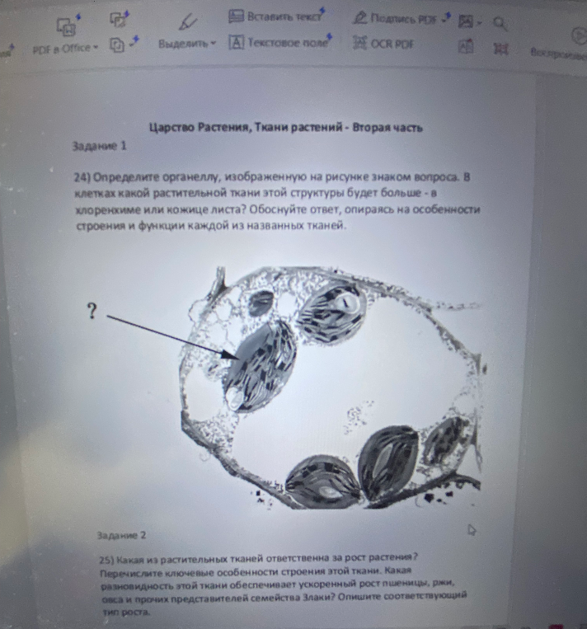Click question 24 text about органеллу
Image resolution: width=587 pixels, height=629 pixels.
click(x=277, y=201)
